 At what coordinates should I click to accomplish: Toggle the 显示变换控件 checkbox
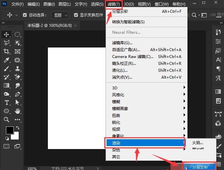(76, 15)
